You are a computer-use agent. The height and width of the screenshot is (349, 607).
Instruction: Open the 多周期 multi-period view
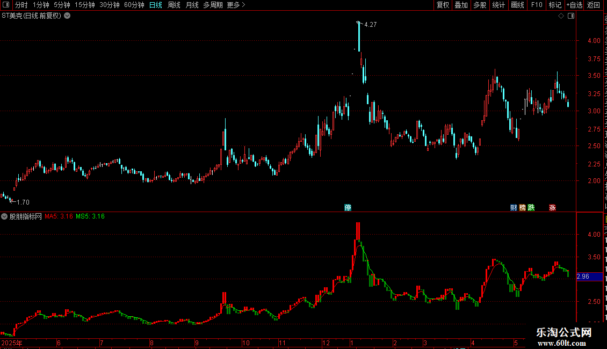pos(213,5)
